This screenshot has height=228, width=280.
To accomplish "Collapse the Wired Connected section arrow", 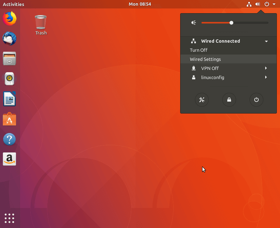I will point(266,41).
